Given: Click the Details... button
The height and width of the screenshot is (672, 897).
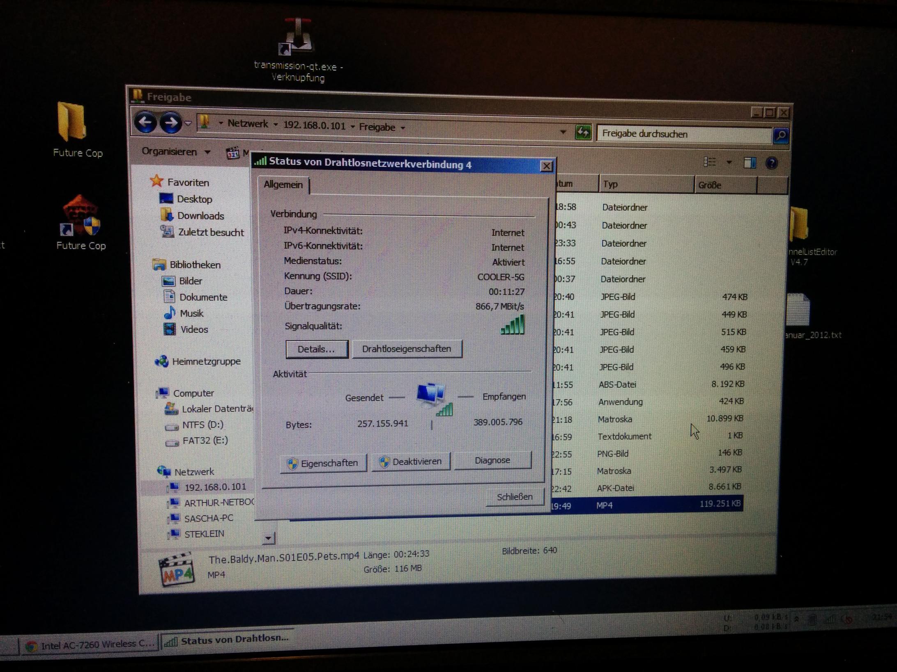Looking at the screenshot, I should (316, 349).
